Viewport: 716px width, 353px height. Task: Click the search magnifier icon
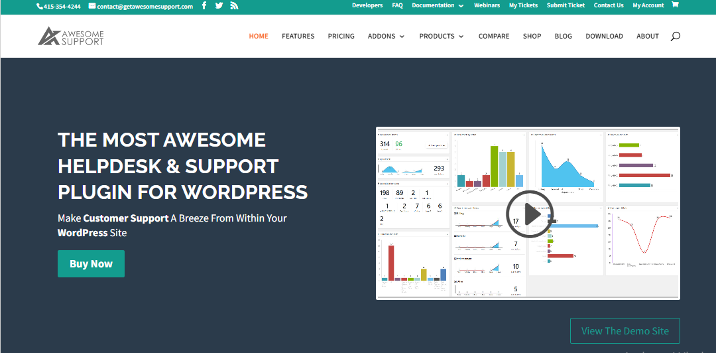point(675,36)
